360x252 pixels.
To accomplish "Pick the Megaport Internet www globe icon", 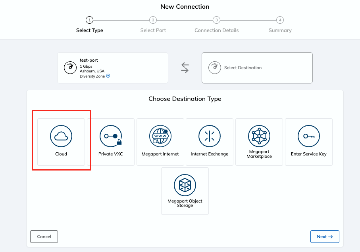I will pos(160,136).
